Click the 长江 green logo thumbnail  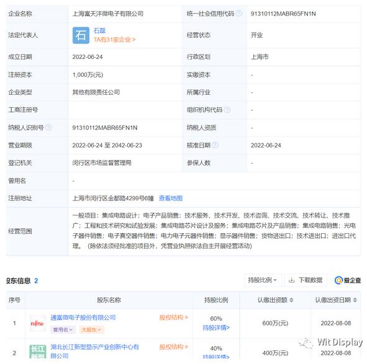click(x=37, y=352)
